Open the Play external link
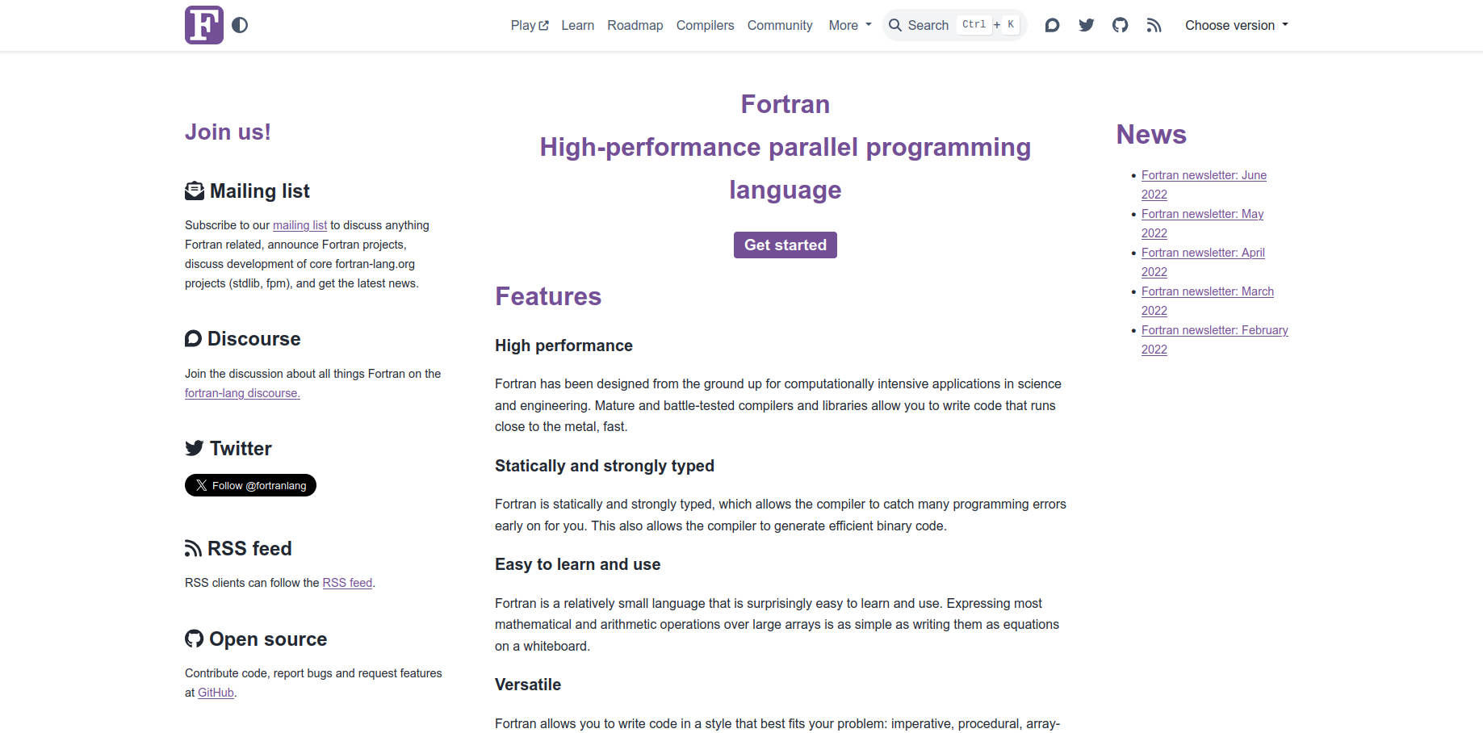 (x=530, y=25)
